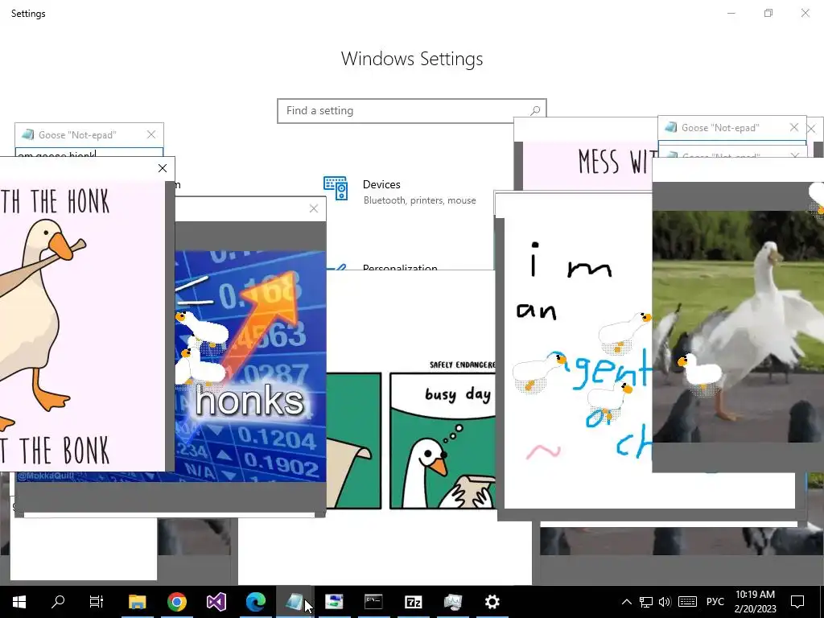Open the system monitor taskbar icon
The height and width of the screenshot is (618, 824).
coord(452,601)
